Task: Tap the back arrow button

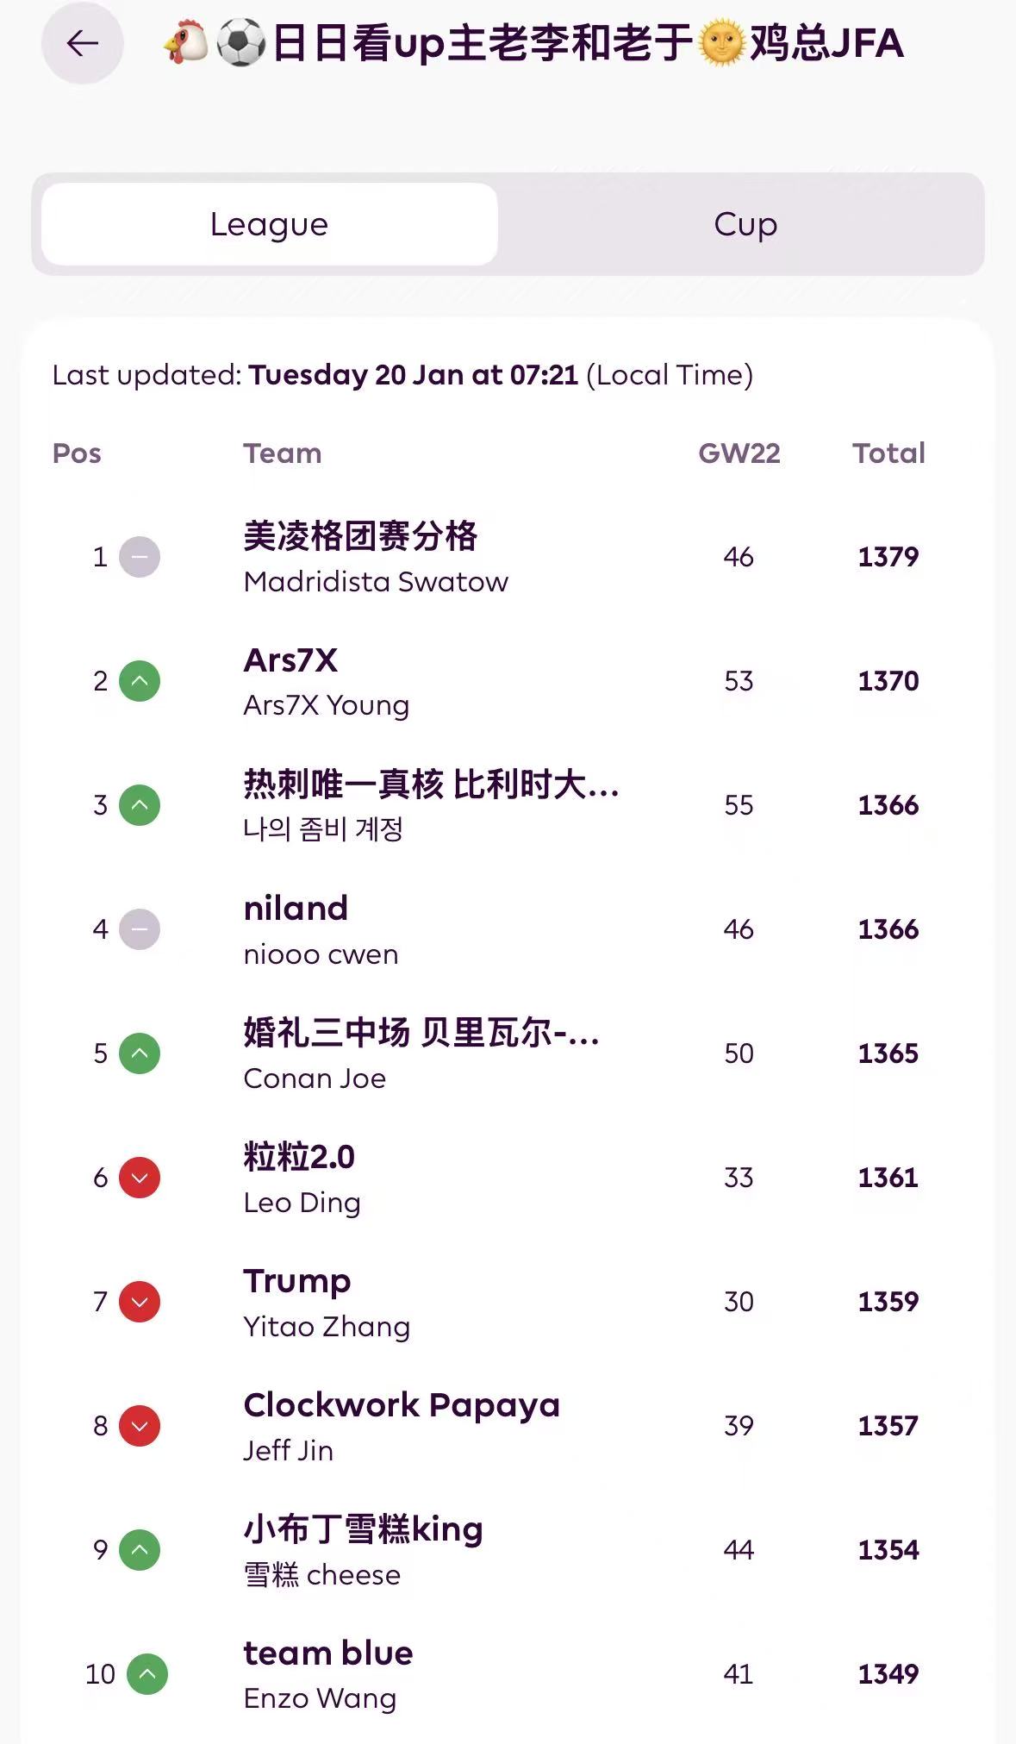Action: pos(83,43)
